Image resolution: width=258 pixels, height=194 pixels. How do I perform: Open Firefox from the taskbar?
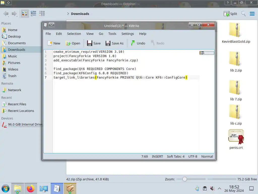30,188
